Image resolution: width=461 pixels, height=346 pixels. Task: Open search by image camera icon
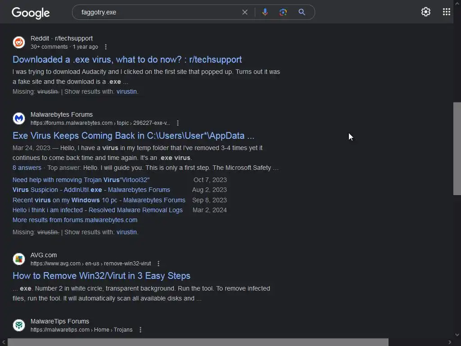click(283, 12)
